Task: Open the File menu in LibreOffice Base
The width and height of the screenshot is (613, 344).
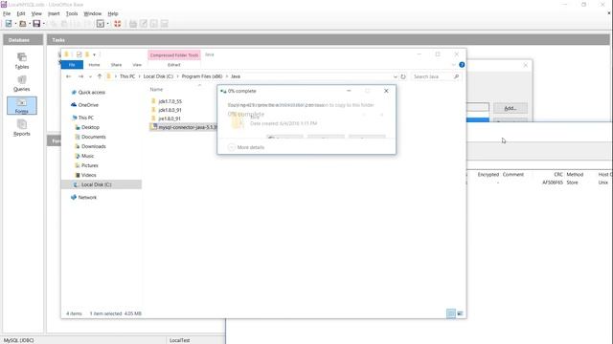Action: point(7,13)
